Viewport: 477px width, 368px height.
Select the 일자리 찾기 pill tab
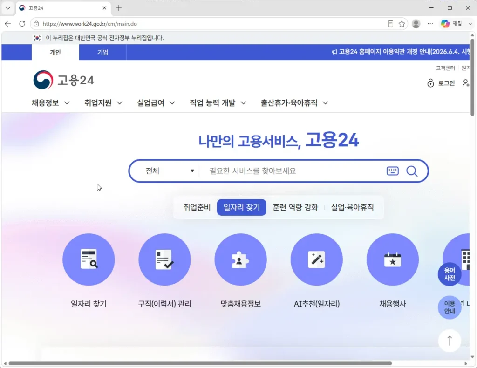tap(242, 207)
